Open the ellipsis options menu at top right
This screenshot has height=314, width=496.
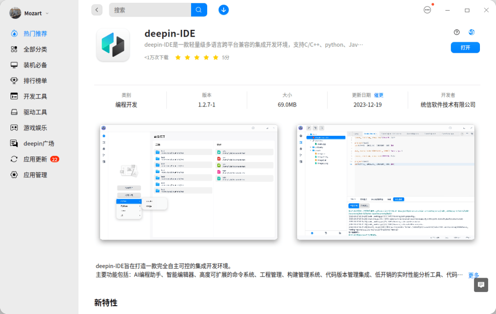pos(427,9)
